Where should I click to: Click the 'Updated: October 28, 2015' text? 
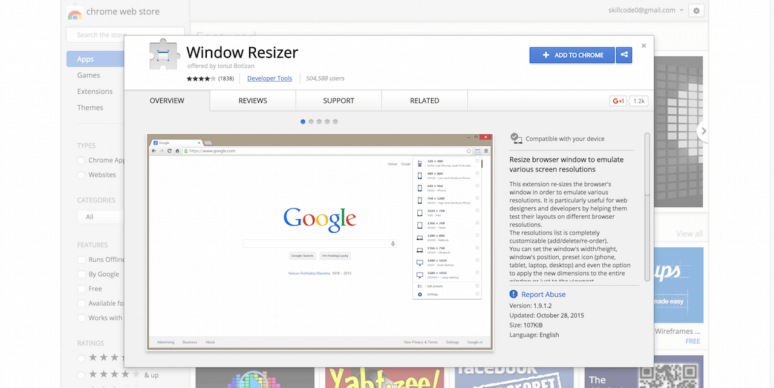coord(547,315)
